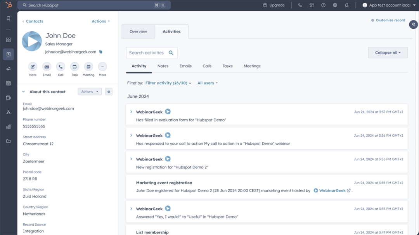The height and width of the screenshot is (235, 419).
Task: Open the settings gear in top bar
Action: [335, 5]
